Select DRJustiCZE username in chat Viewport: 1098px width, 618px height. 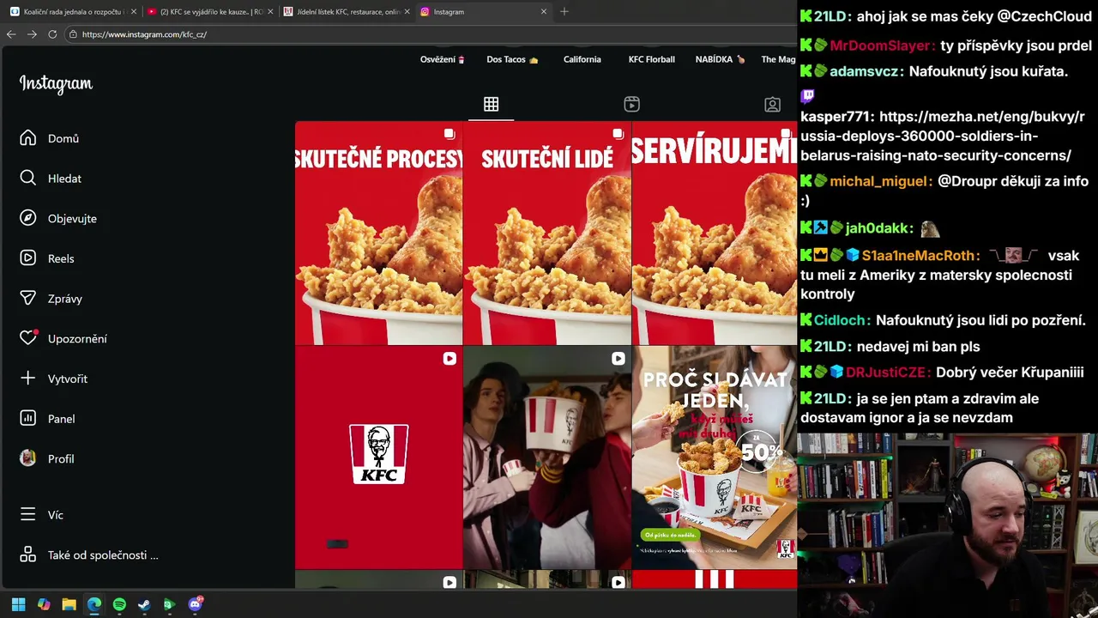[x=887, y=373]
